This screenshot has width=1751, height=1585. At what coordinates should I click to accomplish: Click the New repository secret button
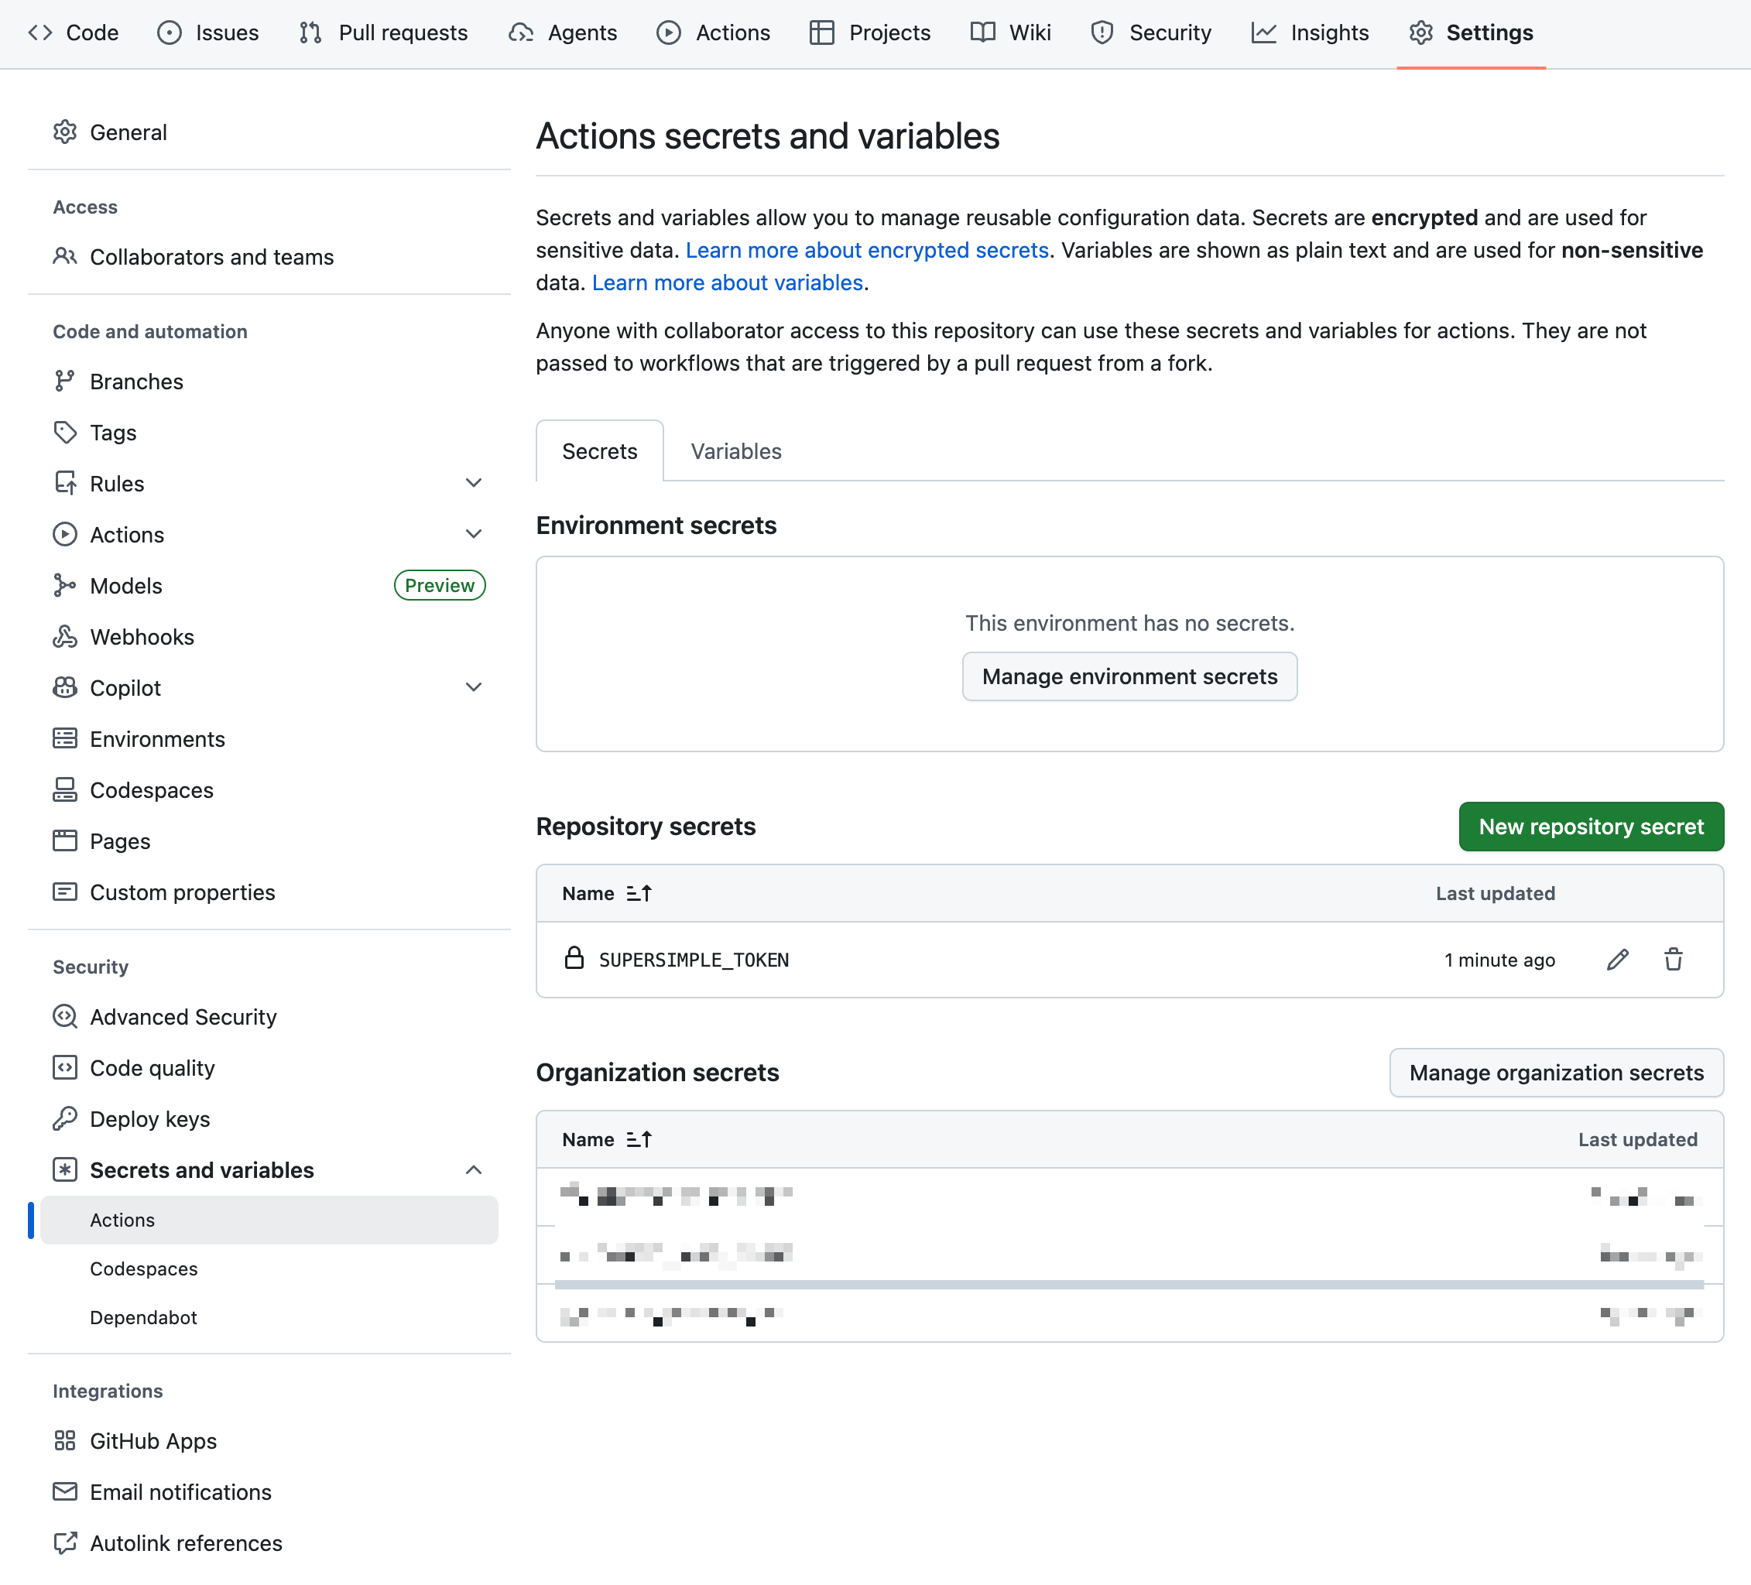click(1590, 827)
